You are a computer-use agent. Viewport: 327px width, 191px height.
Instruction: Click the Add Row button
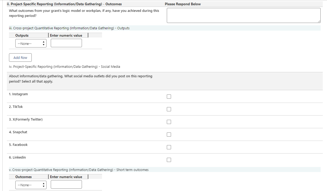(x=20, y=58)
